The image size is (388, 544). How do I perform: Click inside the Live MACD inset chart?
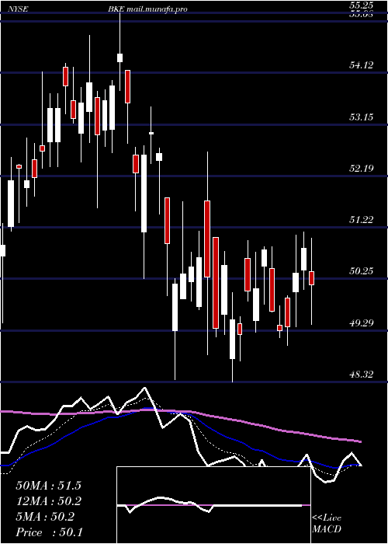[213, 505]
